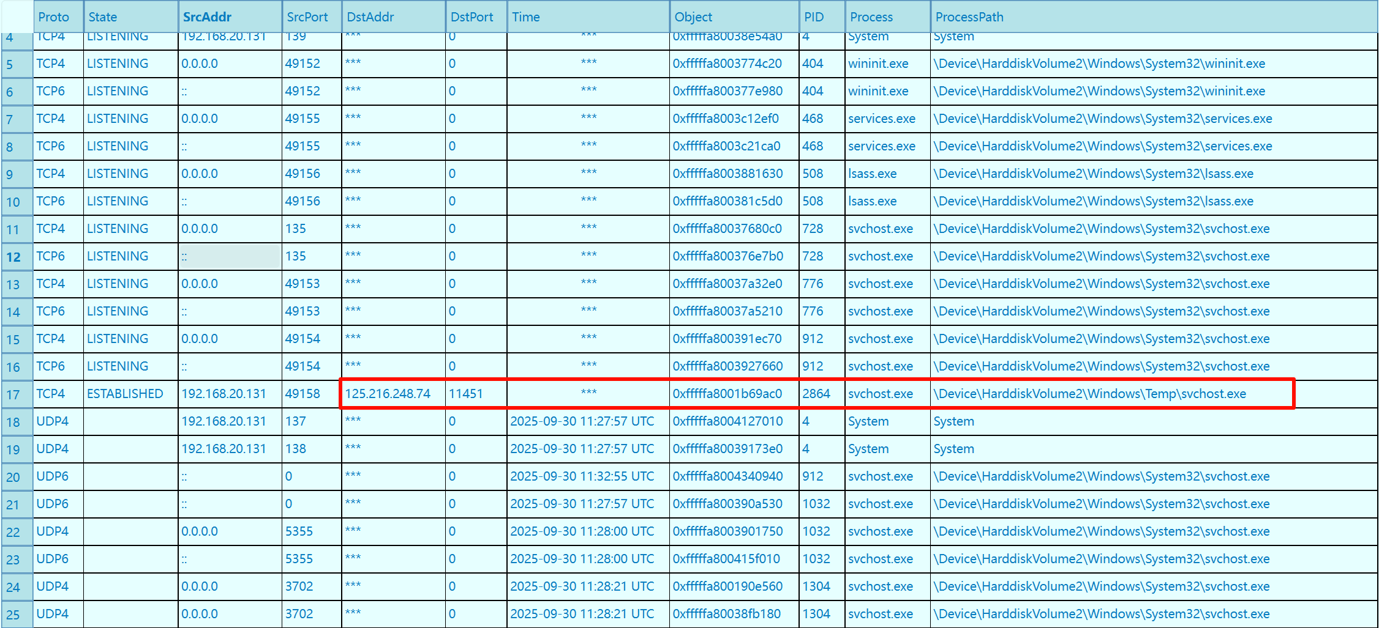This screenshot has width=1379, height=628.
Task: Sort by the SrcPort column header
Action: pos(307,17)
